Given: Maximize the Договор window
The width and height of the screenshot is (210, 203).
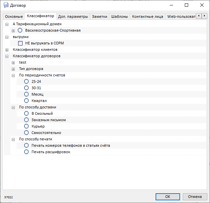Looking at the screenshot, I should click(186, 5).
